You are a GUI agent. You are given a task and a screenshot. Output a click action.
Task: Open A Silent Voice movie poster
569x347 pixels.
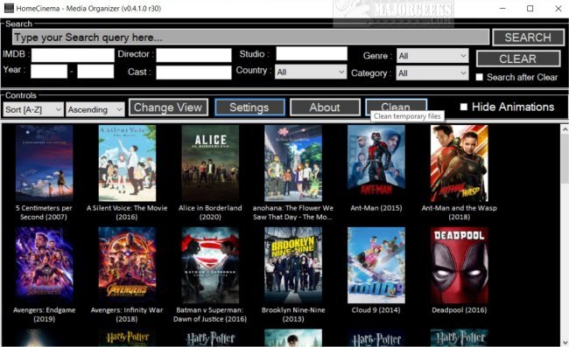127,163
